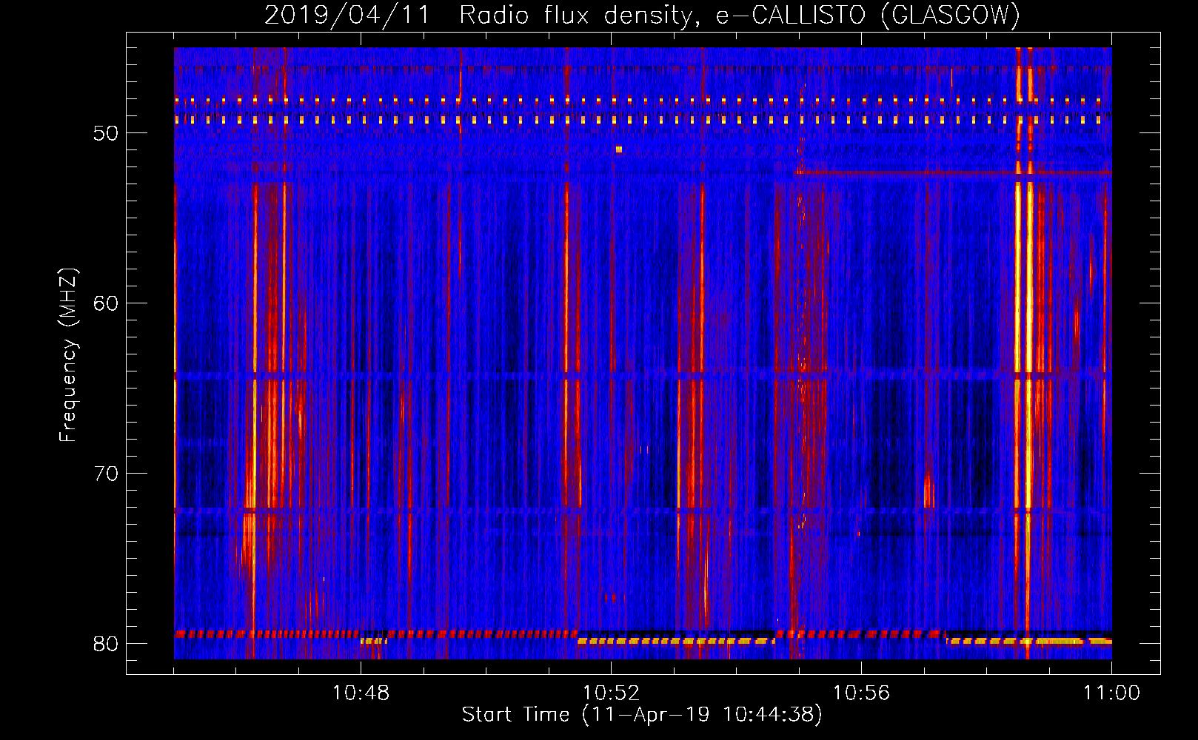Click the '10:52' time tick label
The width and height of the screenshot is (1198, 740).
pos(611,693)
